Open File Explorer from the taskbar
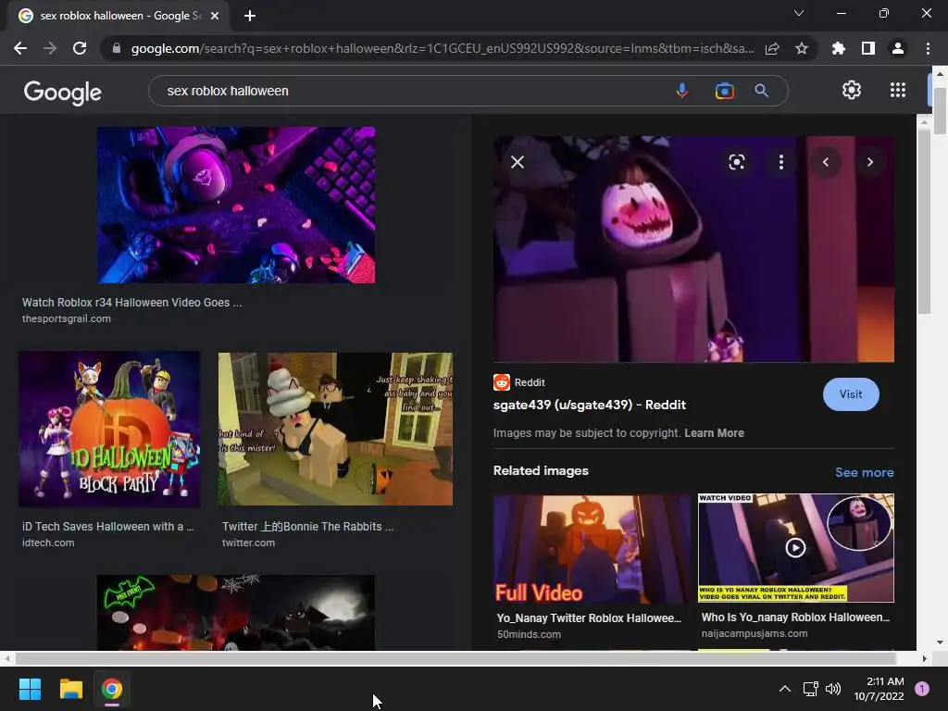The image size is (948, 711). (x=70, y=689)
